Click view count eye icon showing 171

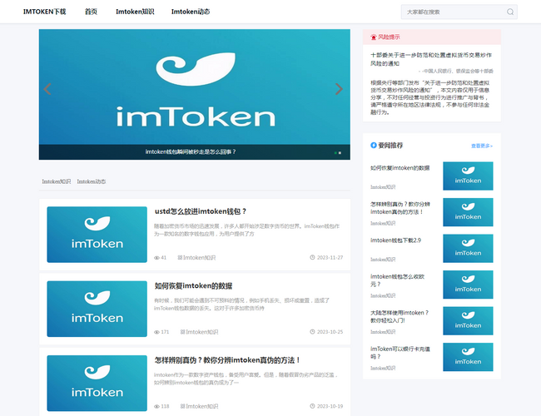[x=156, y=332]
